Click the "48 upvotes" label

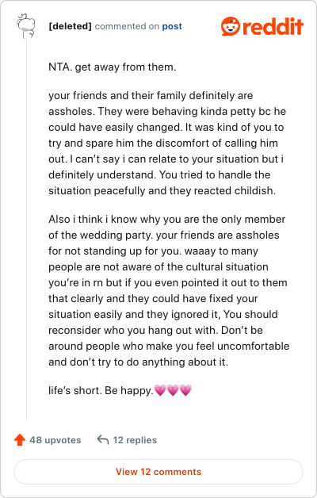tap(55, 440)
